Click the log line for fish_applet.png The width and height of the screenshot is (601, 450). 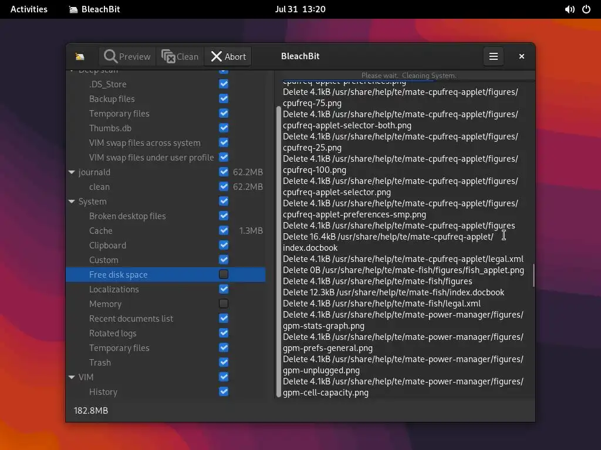[403, 270]
